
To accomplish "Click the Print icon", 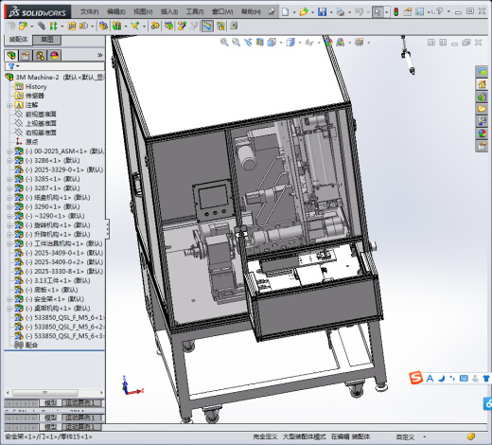I will [341, 12].
